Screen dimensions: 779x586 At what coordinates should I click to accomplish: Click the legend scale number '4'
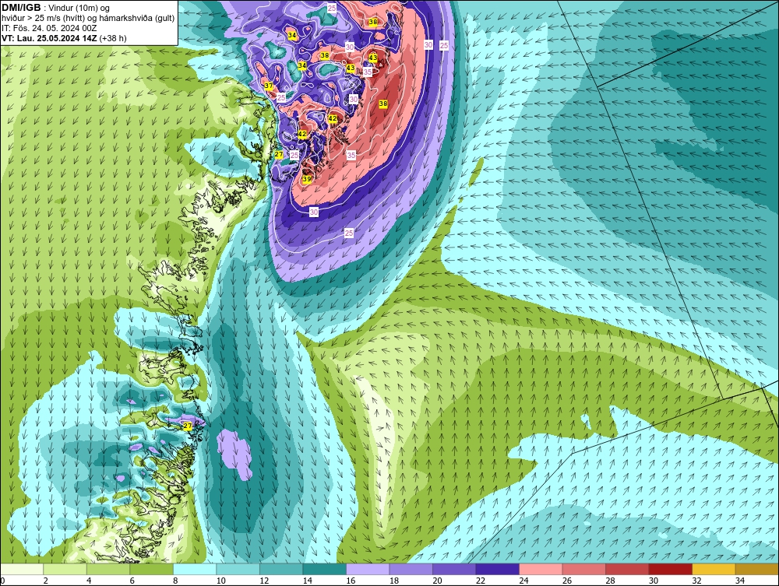89,581
